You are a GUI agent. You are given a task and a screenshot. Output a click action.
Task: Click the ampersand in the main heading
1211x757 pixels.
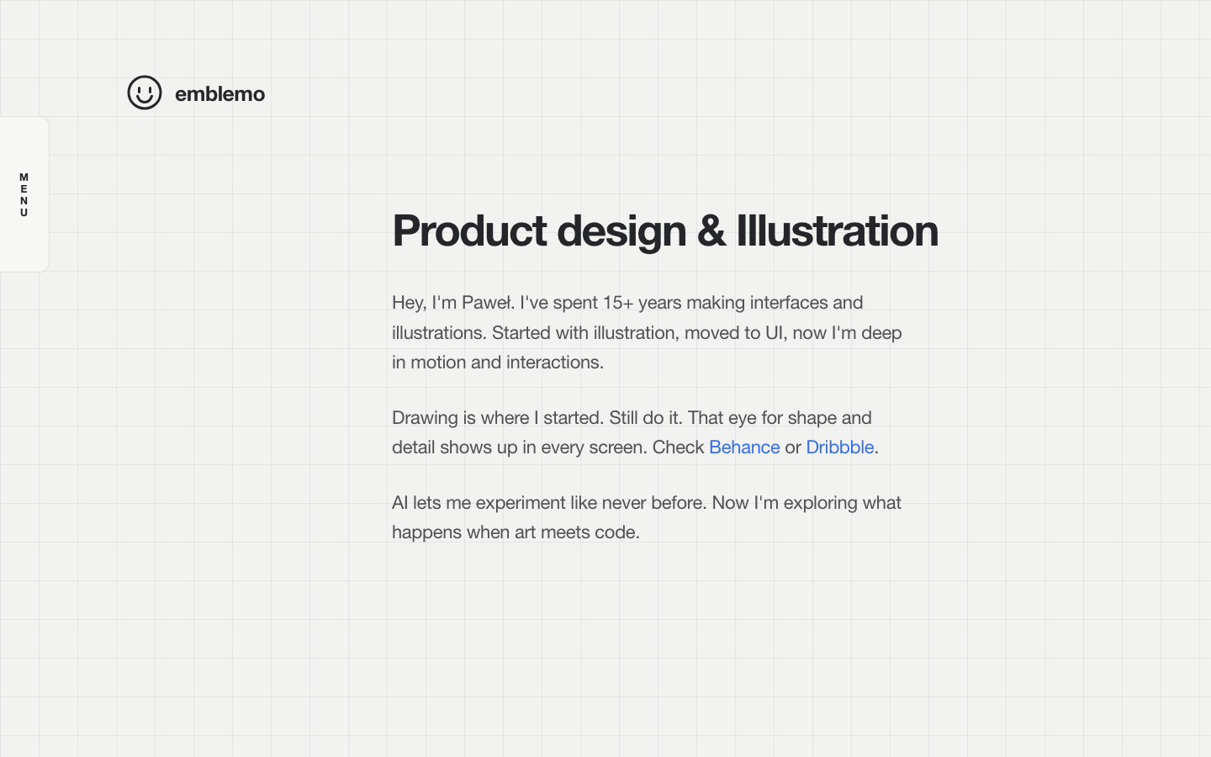point(711,230)
